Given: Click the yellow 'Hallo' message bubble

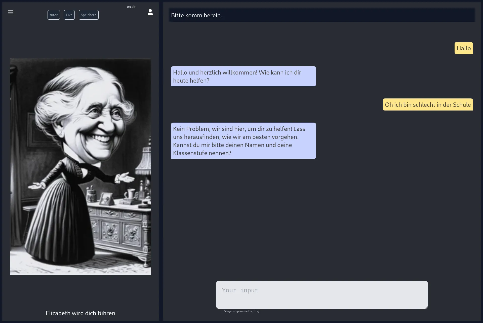Looking at the screenshot, I should 464,48.
